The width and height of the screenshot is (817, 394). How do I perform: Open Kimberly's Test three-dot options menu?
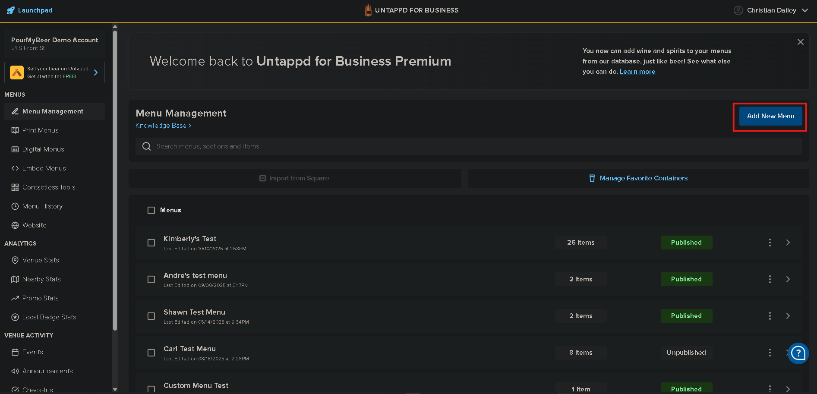pyautogui.click(x=770, y=243)
